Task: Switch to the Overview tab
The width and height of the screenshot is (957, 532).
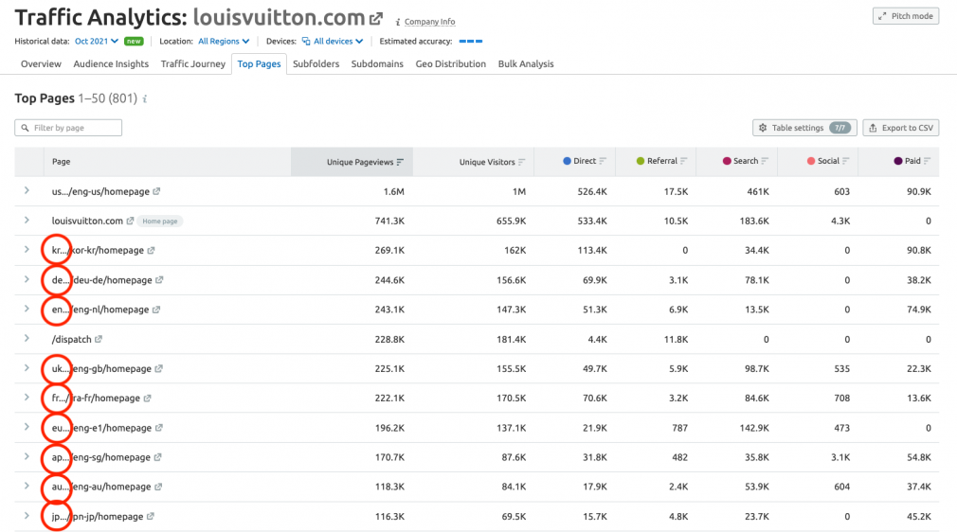Action: coord(41,63)
